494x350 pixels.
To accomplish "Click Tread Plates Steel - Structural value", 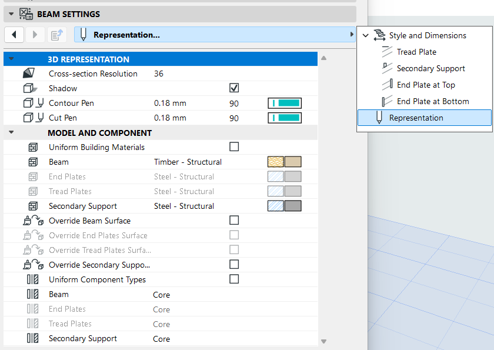I will pos(184,191).
